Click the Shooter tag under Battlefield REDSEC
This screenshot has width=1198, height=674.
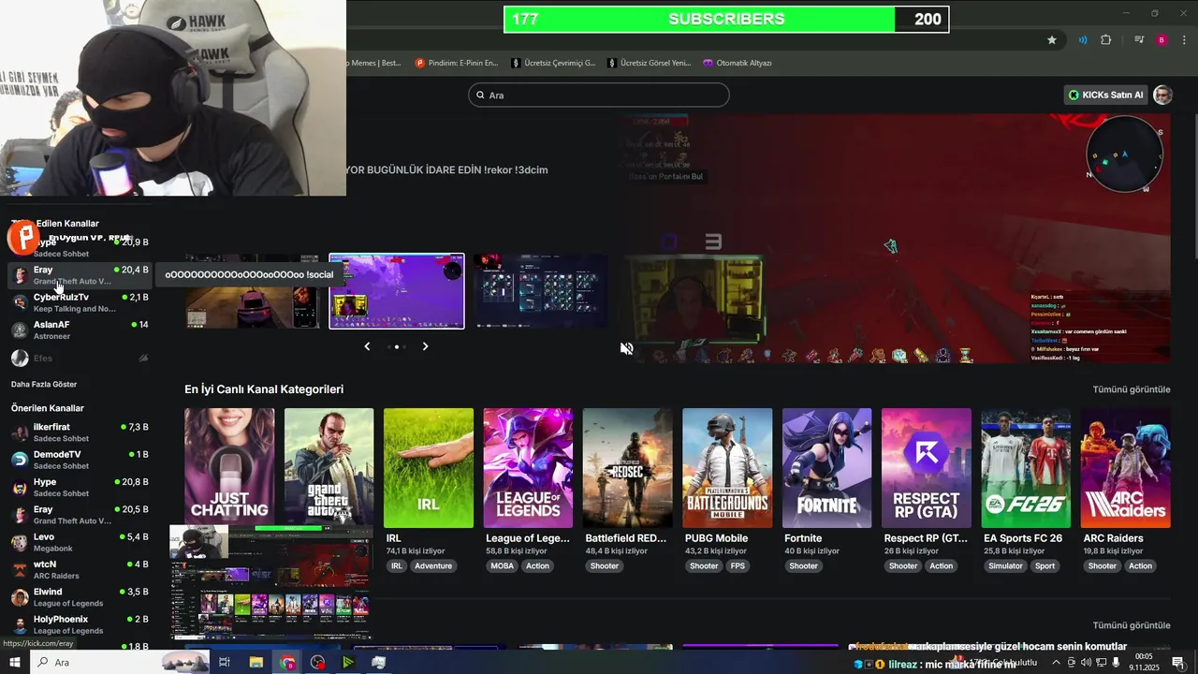(x=605, y=566)
